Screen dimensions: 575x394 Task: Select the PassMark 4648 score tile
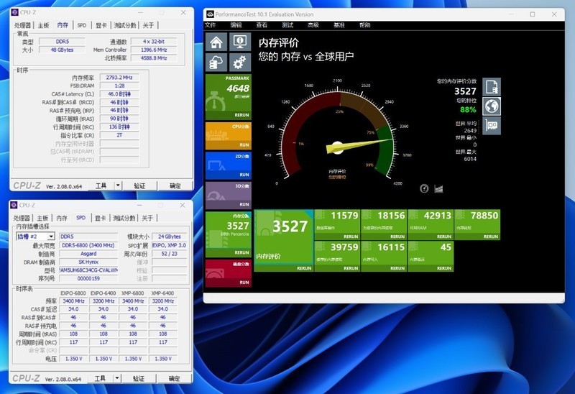[x=228, y=97]
